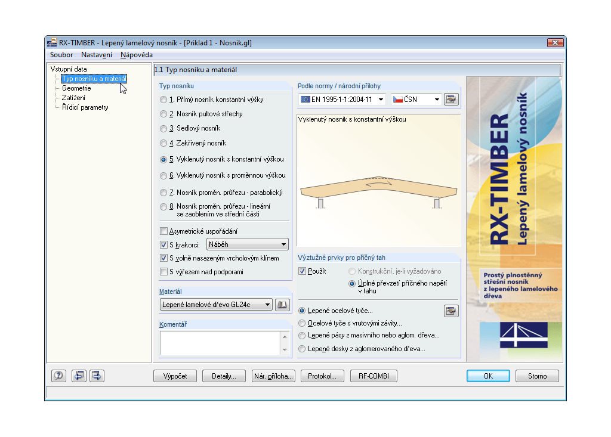Click the RX-TIMBER icon in the title bar

coord(51,42)
